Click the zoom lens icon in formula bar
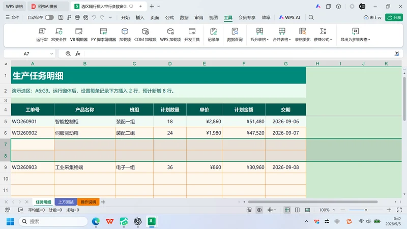The image size is (407, 229). pyautogui.click(x=68, y=54)
